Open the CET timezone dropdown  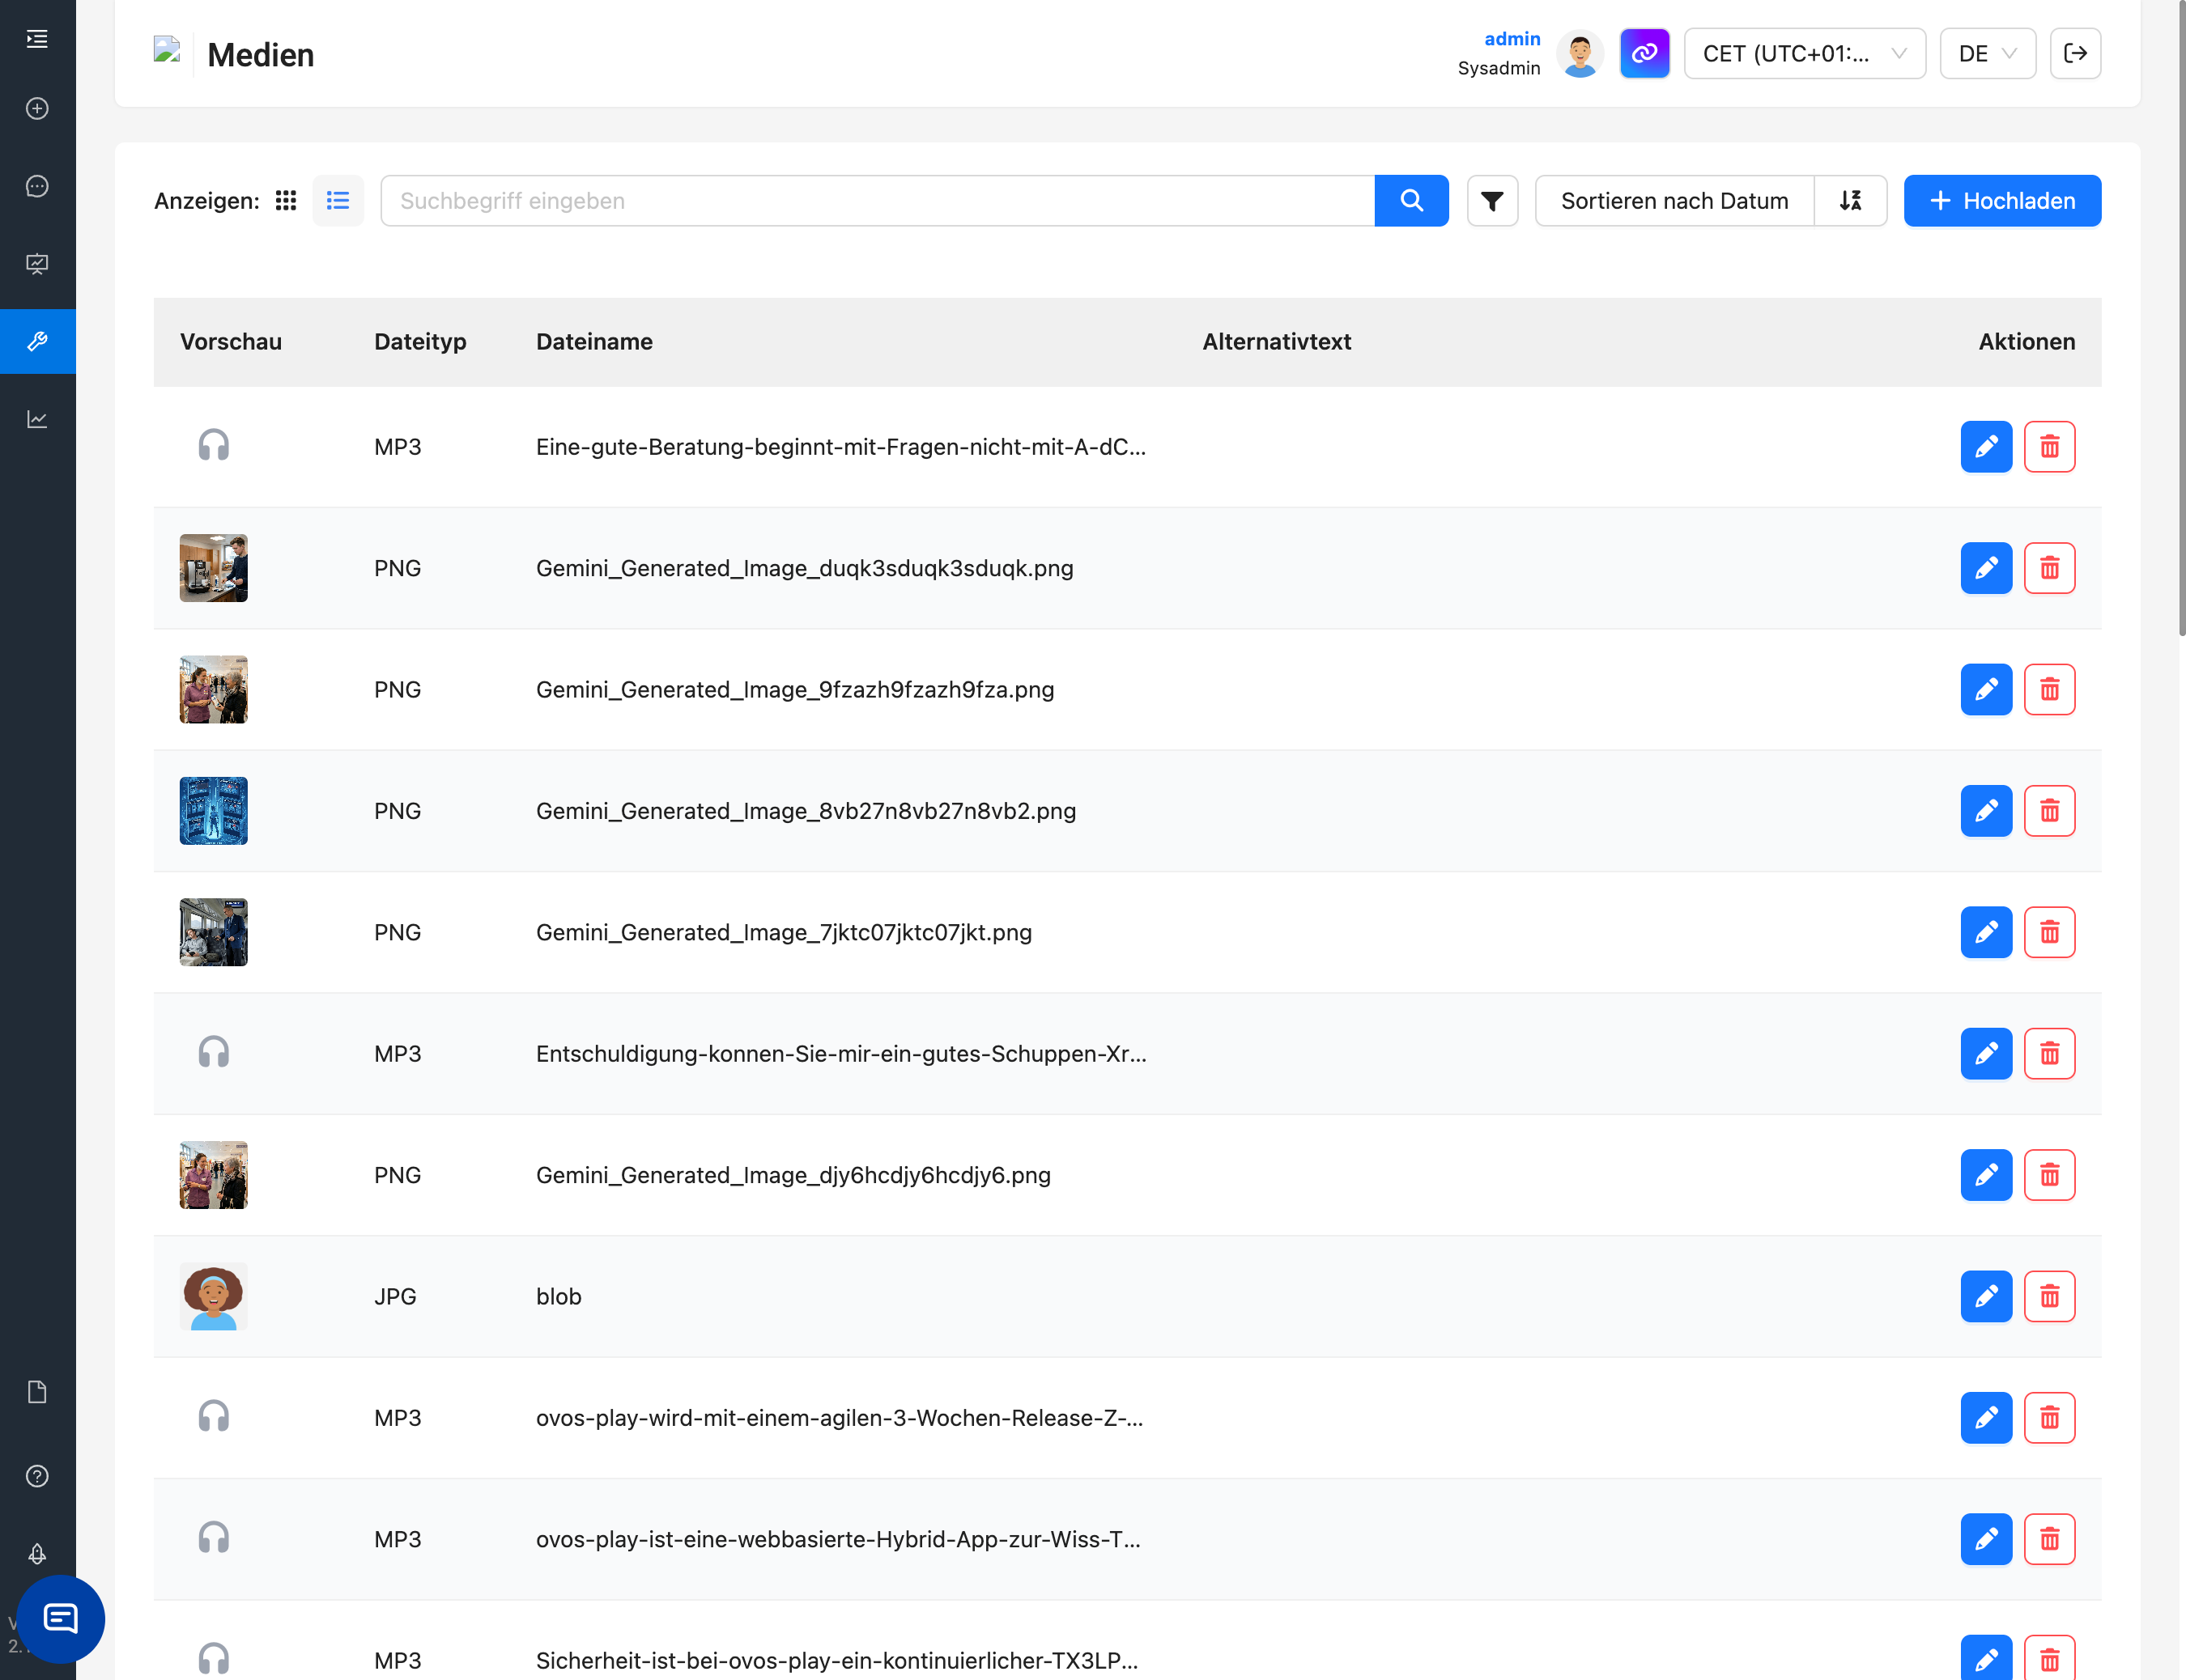click(x=1803, y=54)
